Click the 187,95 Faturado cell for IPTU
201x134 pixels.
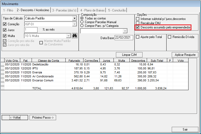pyautogui.click(x=74, y=68)
